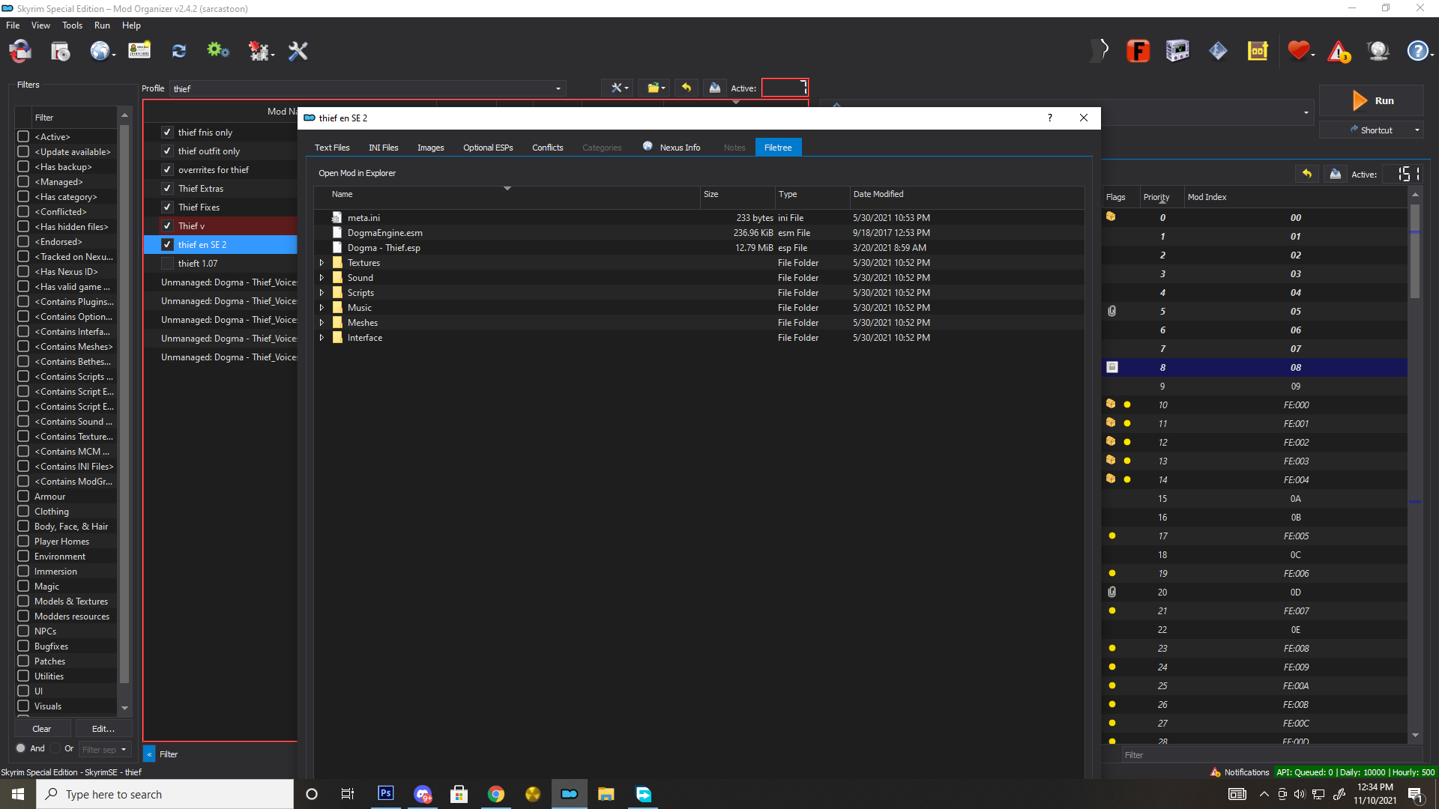This screenshot has height=809, width=1439.
Task: Expand the Sound folder in Filetree
Action: [322, 278]
